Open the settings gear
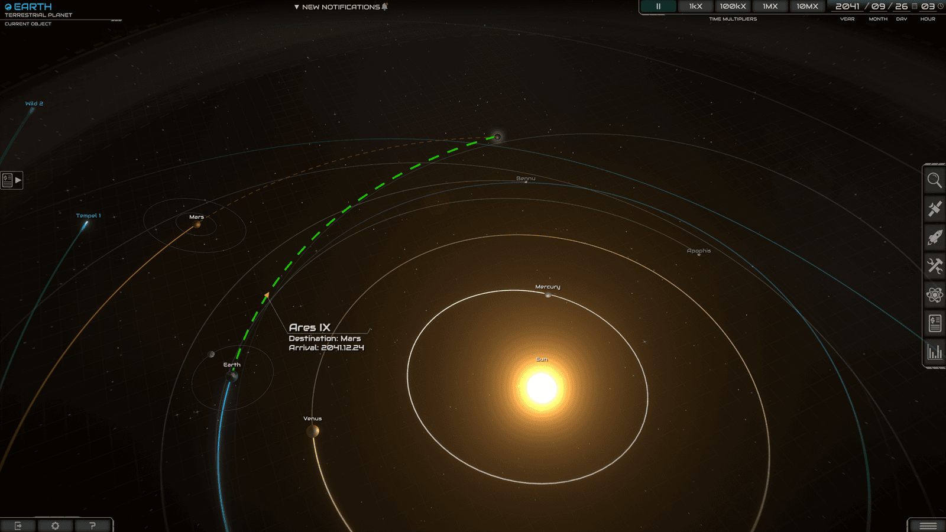This screenshot has width=946, height=532. coord(56,525)
